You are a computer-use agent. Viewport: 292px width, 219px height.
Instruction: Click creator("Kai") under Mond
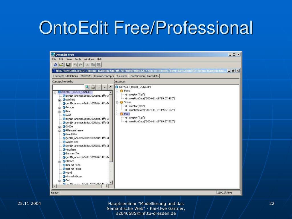137,95
